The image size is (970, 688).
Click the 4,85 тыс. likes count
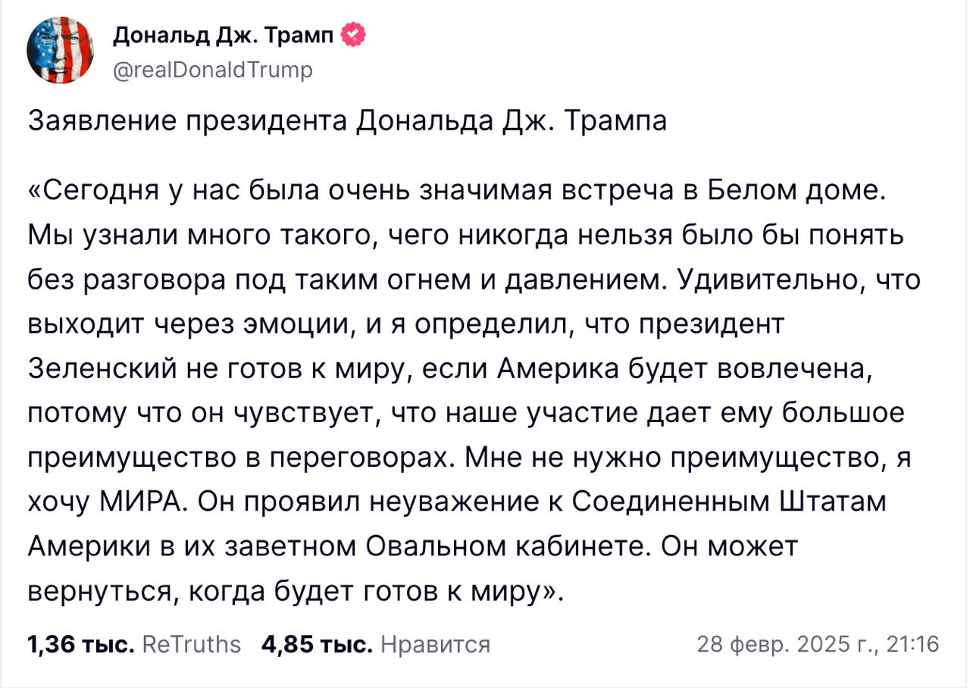click(x=316, y=645)
